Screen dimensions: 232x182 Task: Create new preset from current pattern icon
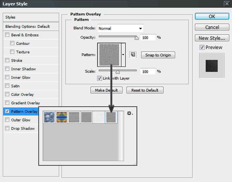(133, 54)
